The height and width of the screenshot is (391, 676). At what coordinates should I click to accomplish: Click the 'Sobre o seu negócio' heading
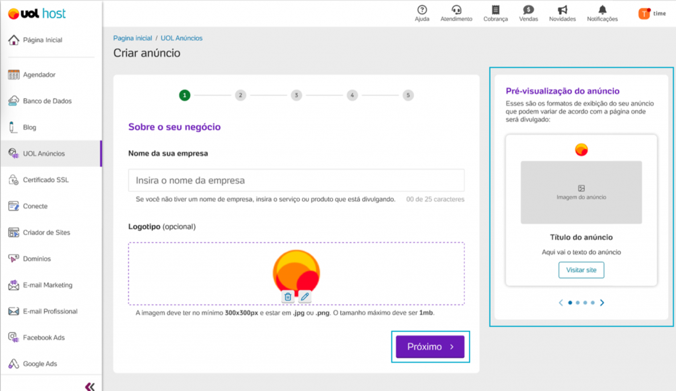(x=174, y=127)
